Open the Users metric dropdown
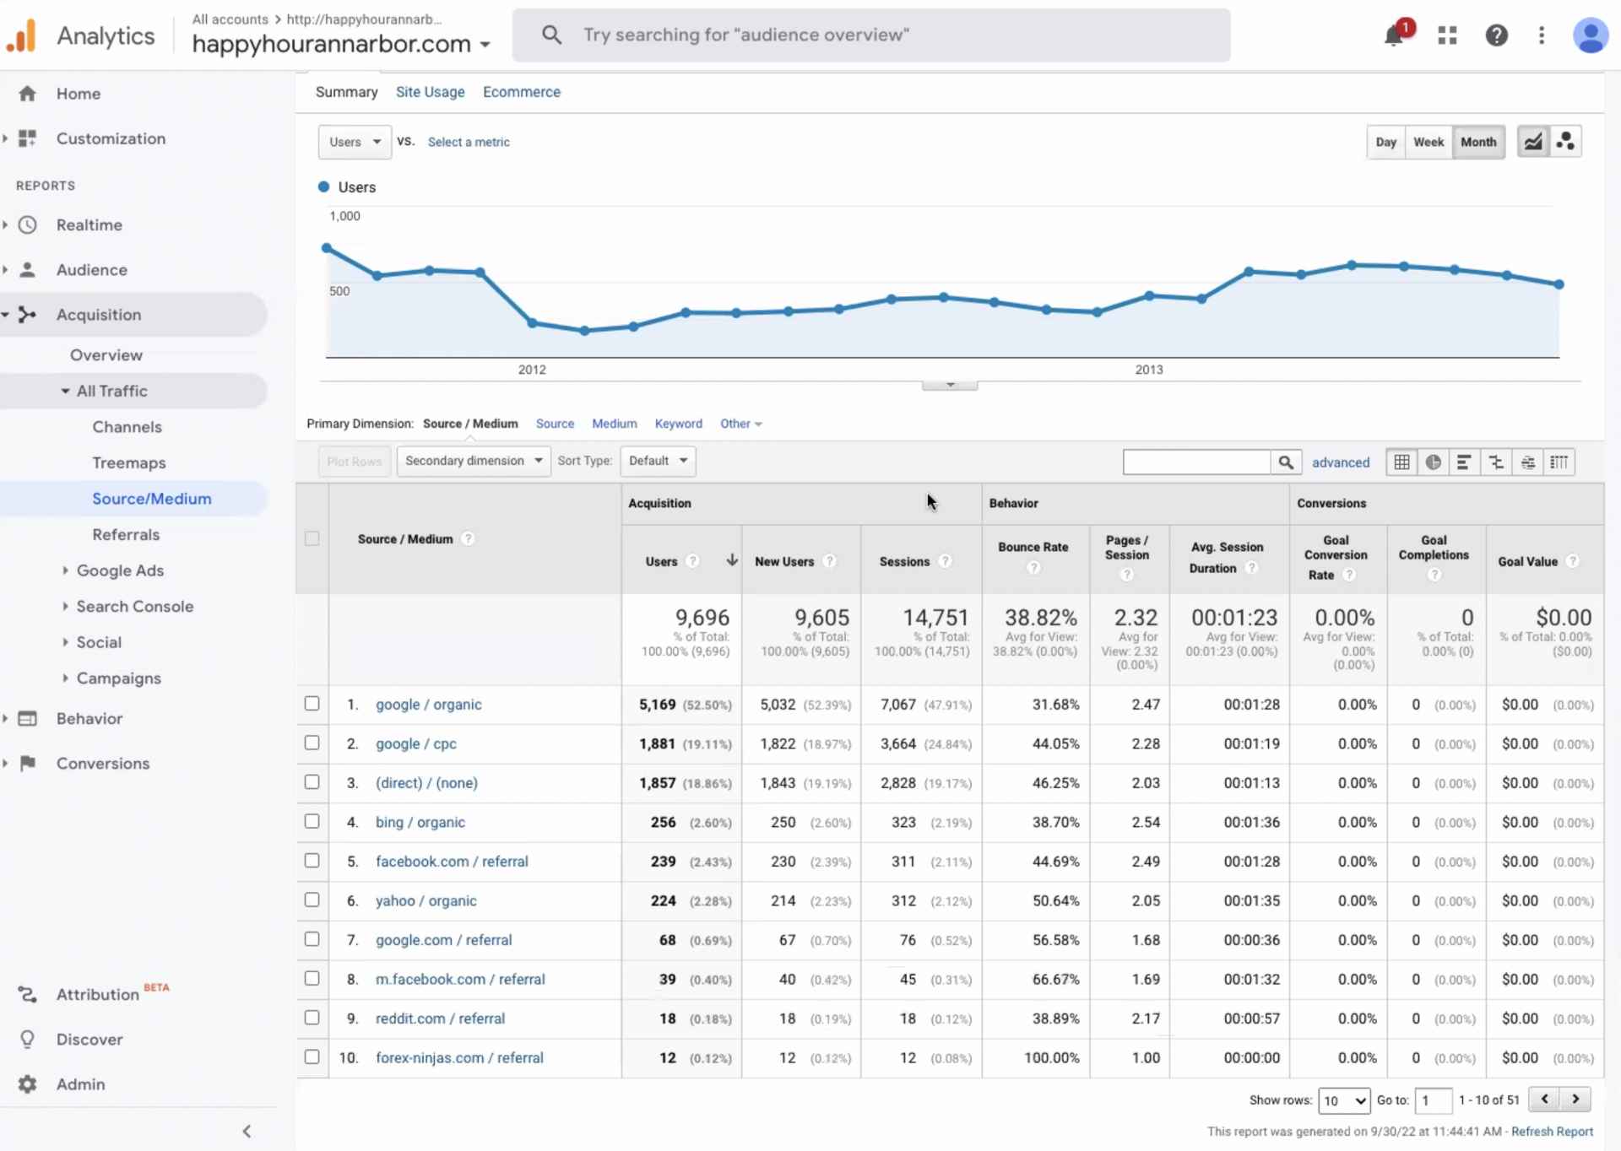 point(354,142)
